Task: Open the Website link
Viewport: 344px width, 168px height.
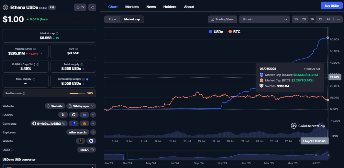Action: pyautogui.click(x=55, y=106)
